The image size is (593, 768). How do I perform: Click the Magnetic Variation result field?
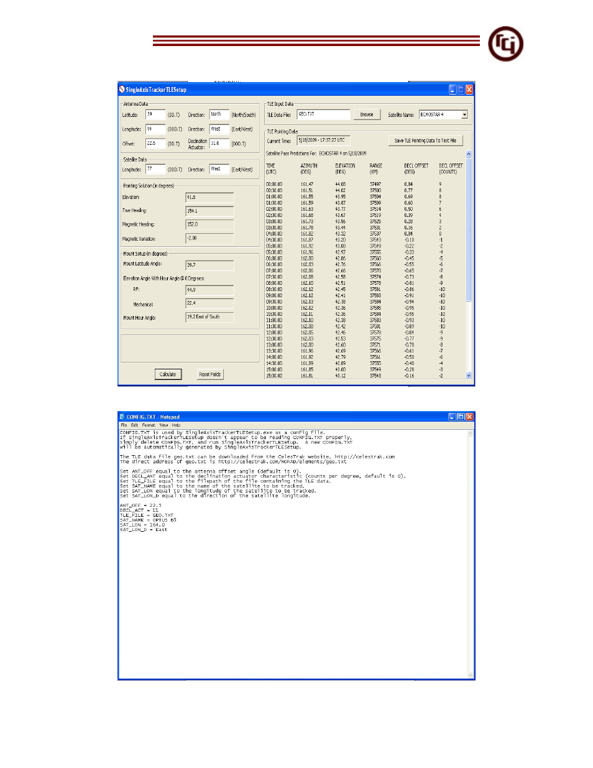coord(209,238)
